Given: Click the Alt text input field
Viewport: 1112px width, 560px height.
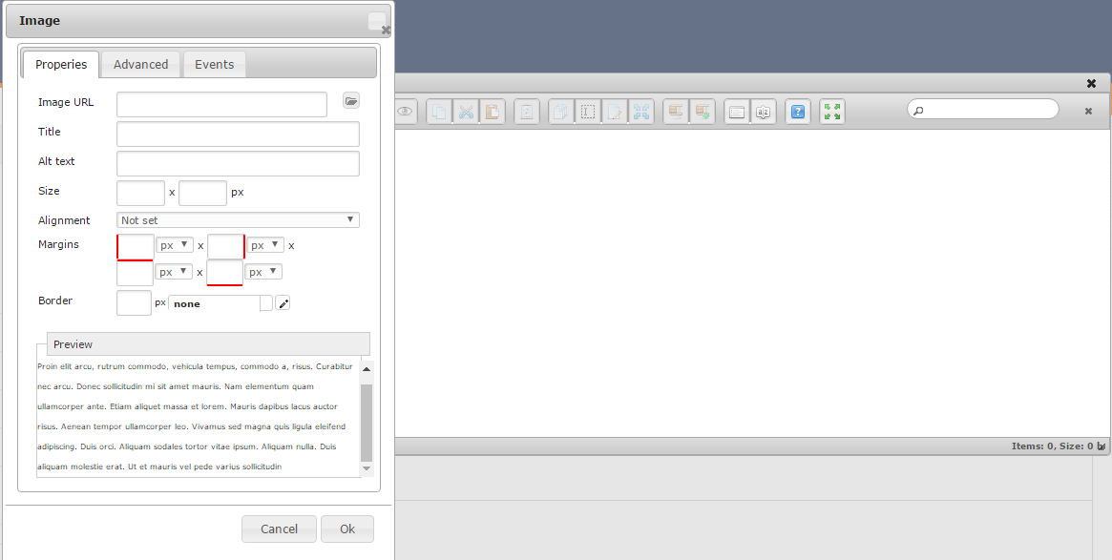Looking at the screenshot, I should click(x=238, y=164).
